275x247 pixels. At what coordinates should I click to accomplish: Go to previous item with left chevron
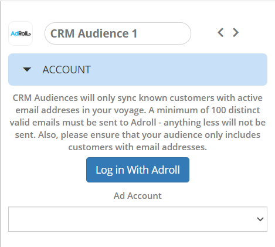[220, 32]
